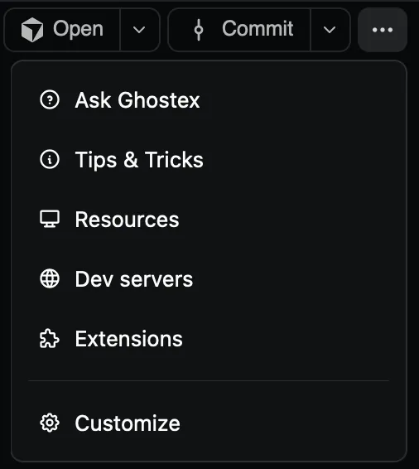This screenshot has height=469, width=419.
Task: Close the three-dots more options menu
Action: click(383, 30)
